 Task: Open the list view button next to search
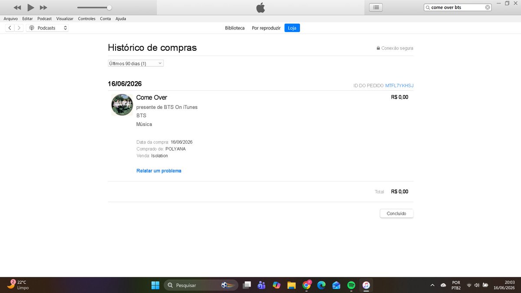point(376,7)
